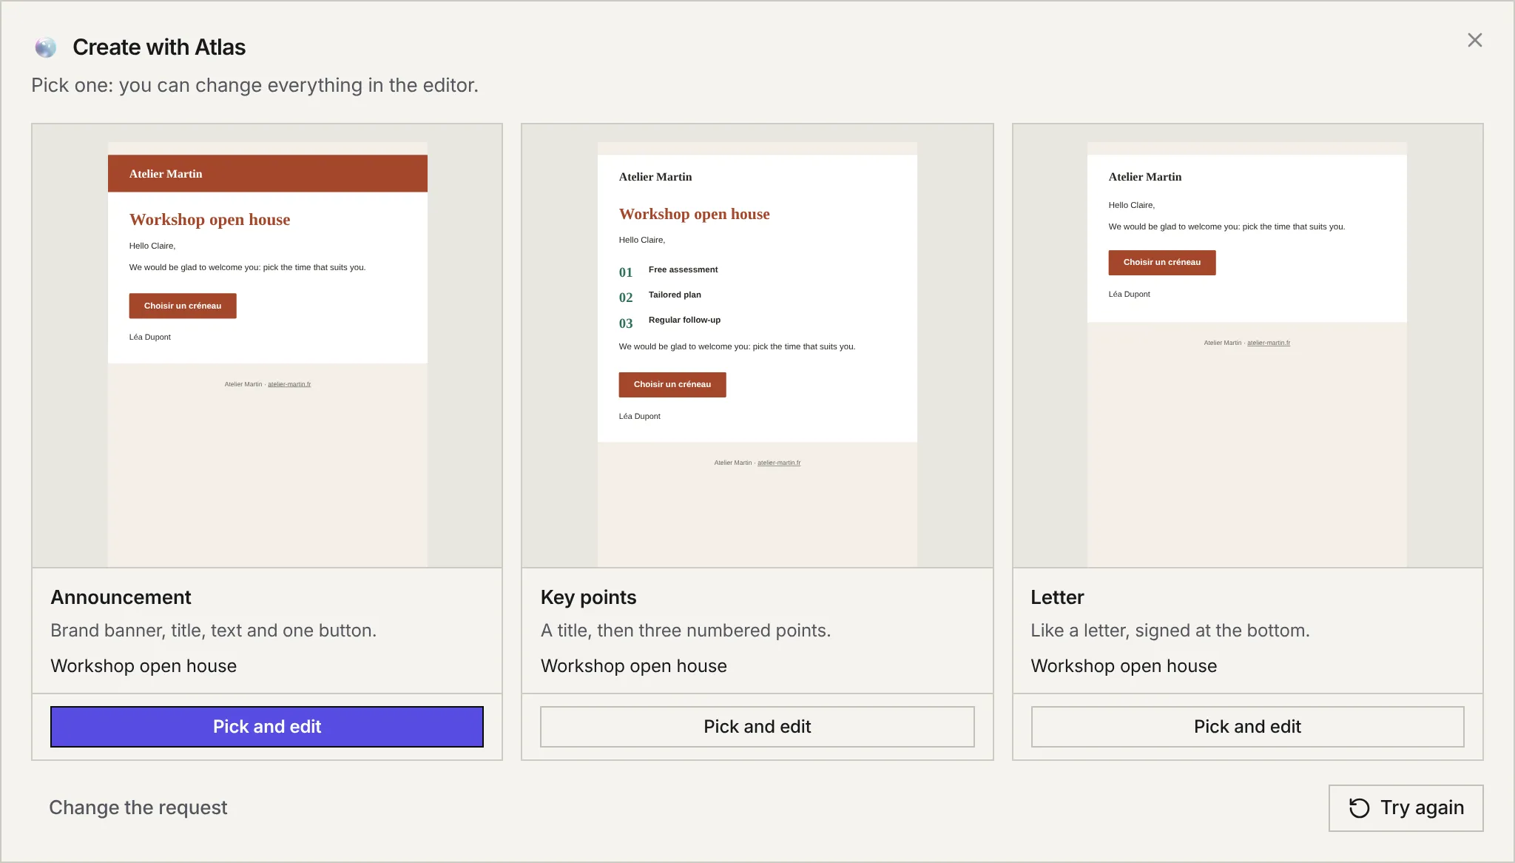Viewport: 1515px width, 863px height.
Task: Click the Atelier Martin red banner
Action: tap(268, 174)
